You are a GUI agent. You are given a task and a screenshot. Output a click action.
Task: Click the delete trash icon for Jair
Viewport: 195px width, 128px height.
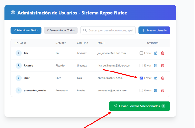pos(163,53)
